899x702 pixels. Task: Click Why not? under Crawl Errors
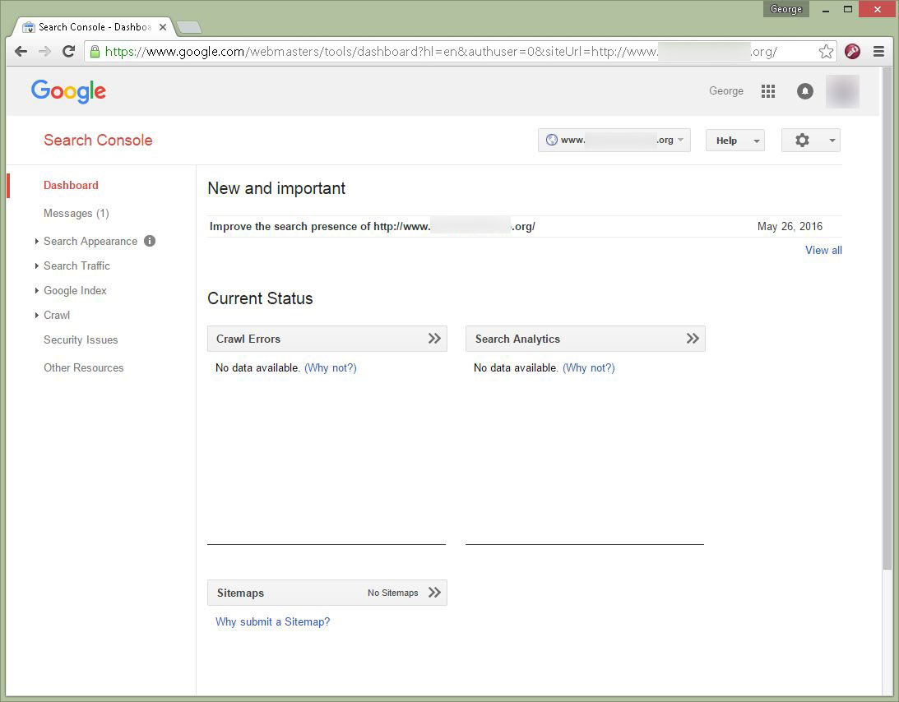pos(331,368)
